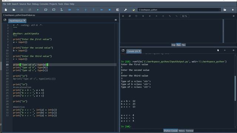Screen dimensions: 237x133
Task: Switch to the History tab
Action: point(182,131)
